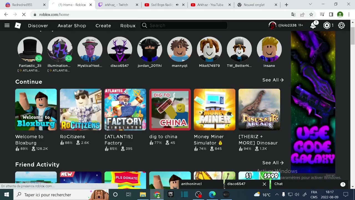Screen dimensions: 355x200
Task: Open the Money Miner Simulator thumbnail
Action: pos(215,109)
